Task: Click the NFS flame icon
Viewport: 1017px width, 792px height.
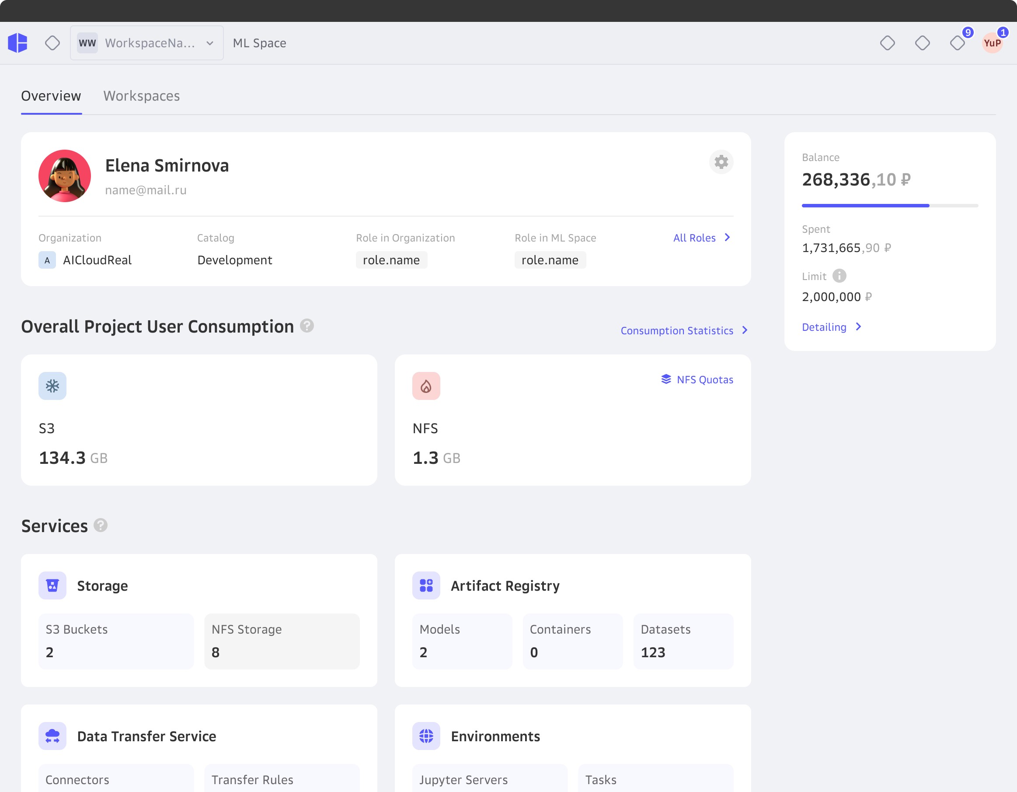Action: point(426,386)
